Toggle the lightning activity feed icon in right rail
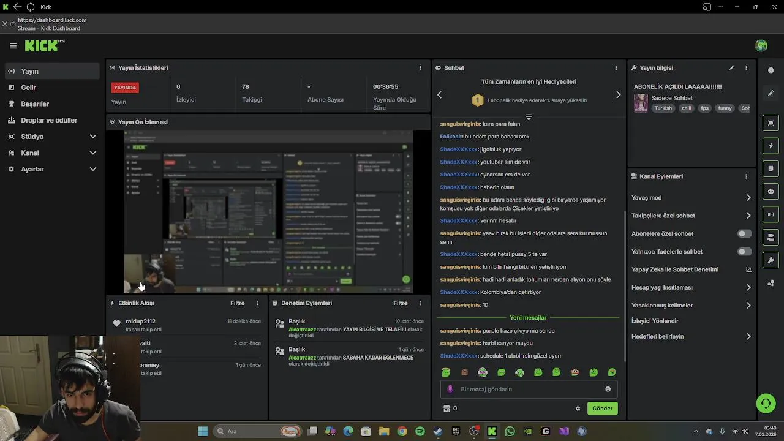The height and width of the screenshot is (441, 784). point(771,146)
